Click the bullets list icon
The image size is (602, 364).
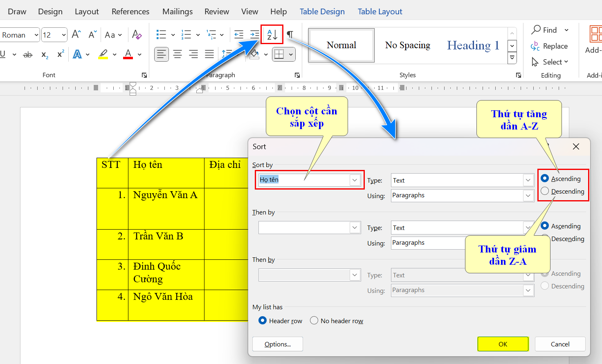[161, 35]
